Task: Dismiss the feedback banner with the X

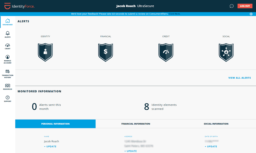Action: pyautogui.click(x=251, y=14)
